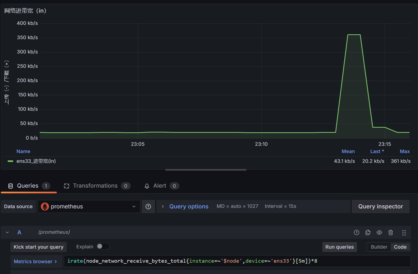Click the Prometheus flame logo icon
Screen dimensions: 418x274
point(45,207)
